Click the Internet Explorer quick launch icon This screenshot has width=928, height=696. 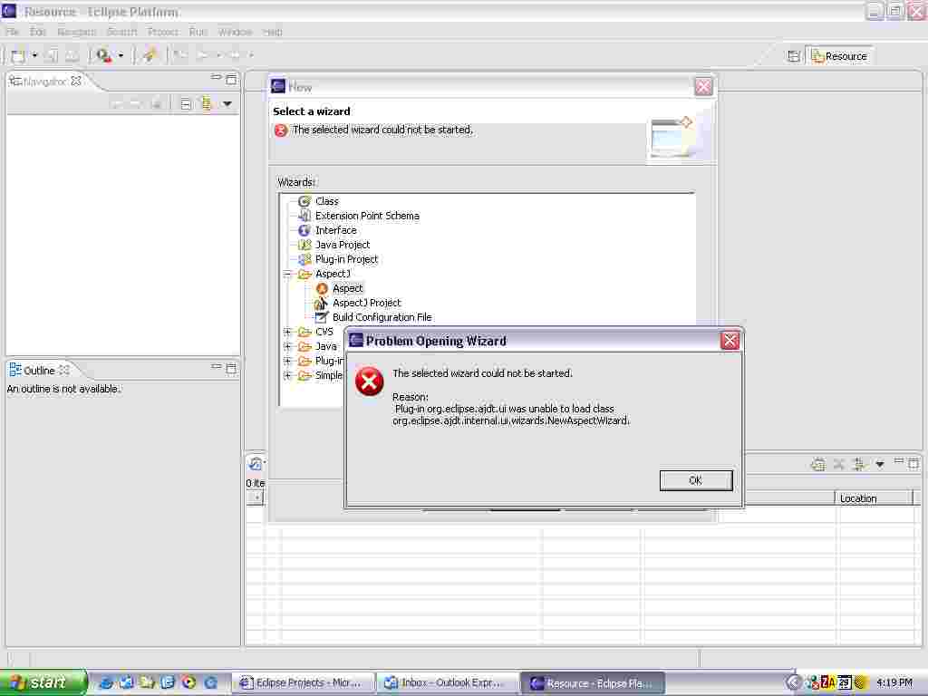coord(106,682)
